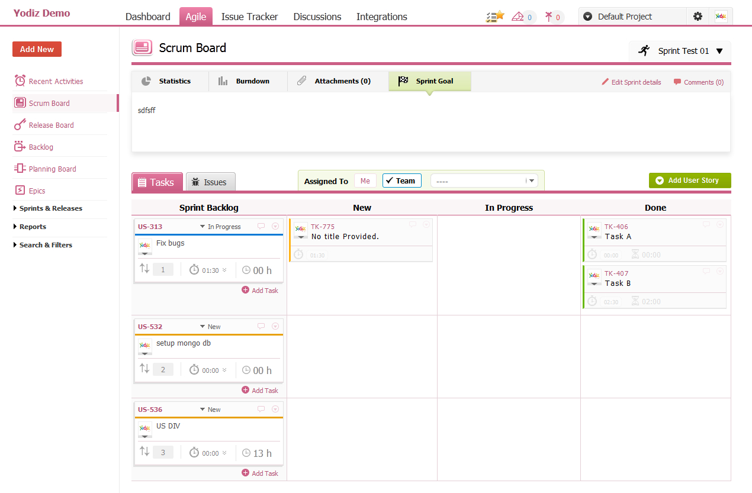Click the Edit Sprint details link

631,82
